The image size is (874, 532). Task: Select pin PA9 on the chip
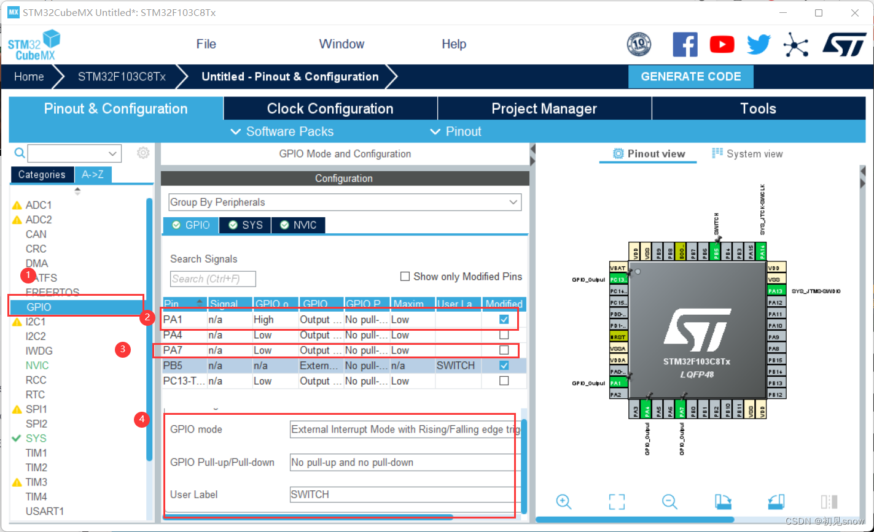click(776, 337)
